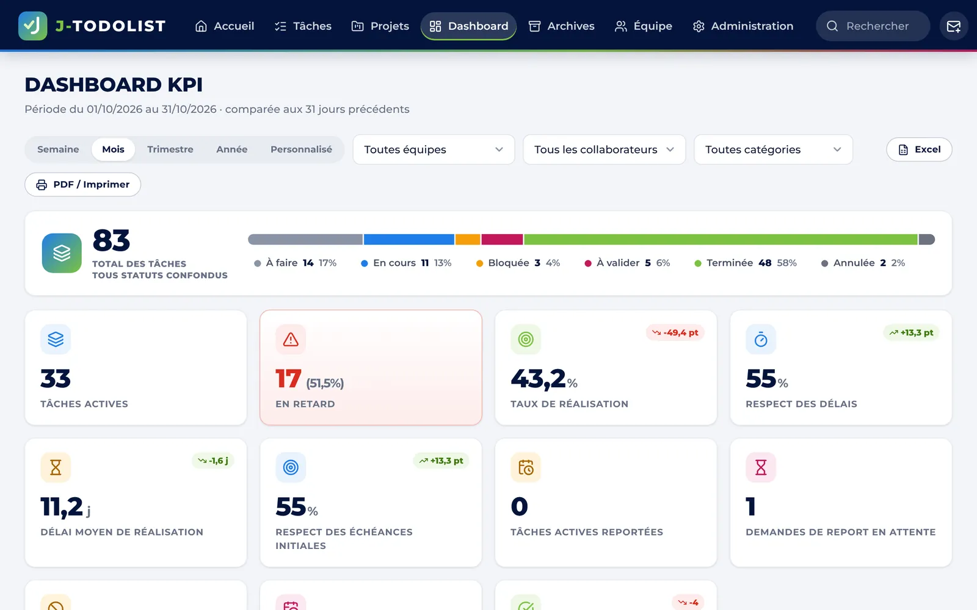Image resolution: width=977 pixels, height=610 pixels.
Task: Go to the Accueil menu
Action: pos(224,26)
